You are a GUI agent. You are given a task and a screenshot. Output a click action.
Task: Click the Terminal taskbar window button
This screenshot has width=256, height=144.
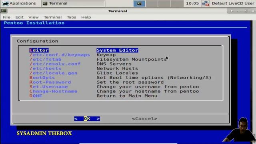click(73, 4)
